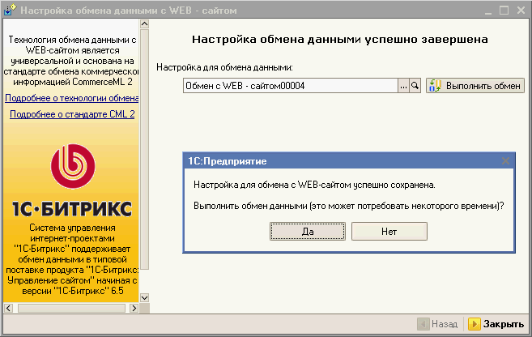532x337 pixels.
Task: Click the icon on Выполнить обмен button
Action: [435, 86]
